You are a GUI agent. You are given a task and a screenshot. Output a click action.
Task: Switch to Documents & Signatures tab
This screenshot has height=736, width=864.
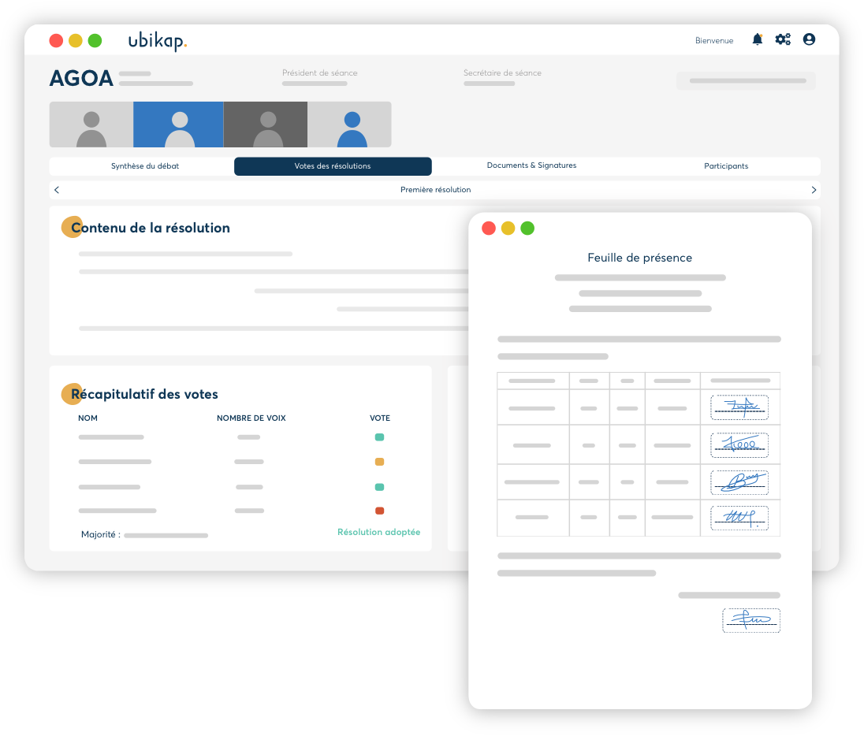(x=531, y=165)
